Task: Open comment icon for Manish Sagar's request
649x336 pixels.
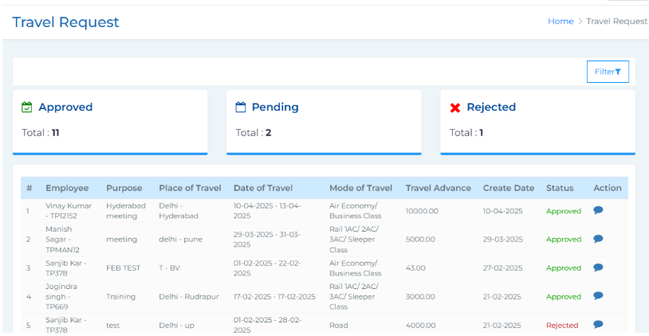Action: pos(598,239)
